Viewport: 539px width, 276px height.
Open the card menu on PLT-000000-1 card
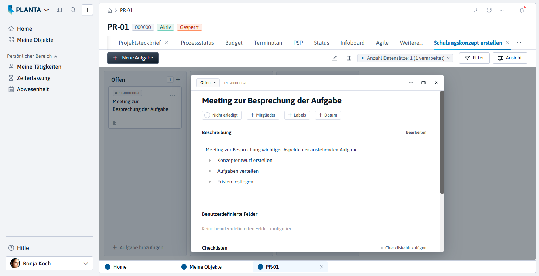pos(172,95)
